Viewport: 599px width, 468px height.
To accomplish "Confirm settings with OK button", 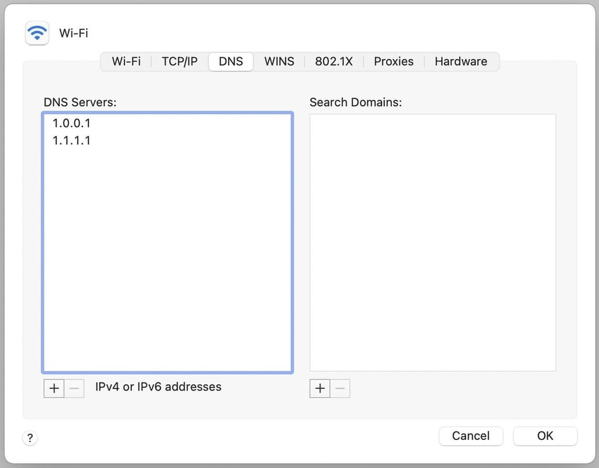I will [545, 436].
